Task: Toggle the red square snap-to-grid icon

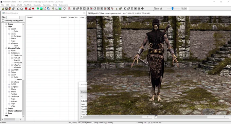Action: (x=26, y=9)
